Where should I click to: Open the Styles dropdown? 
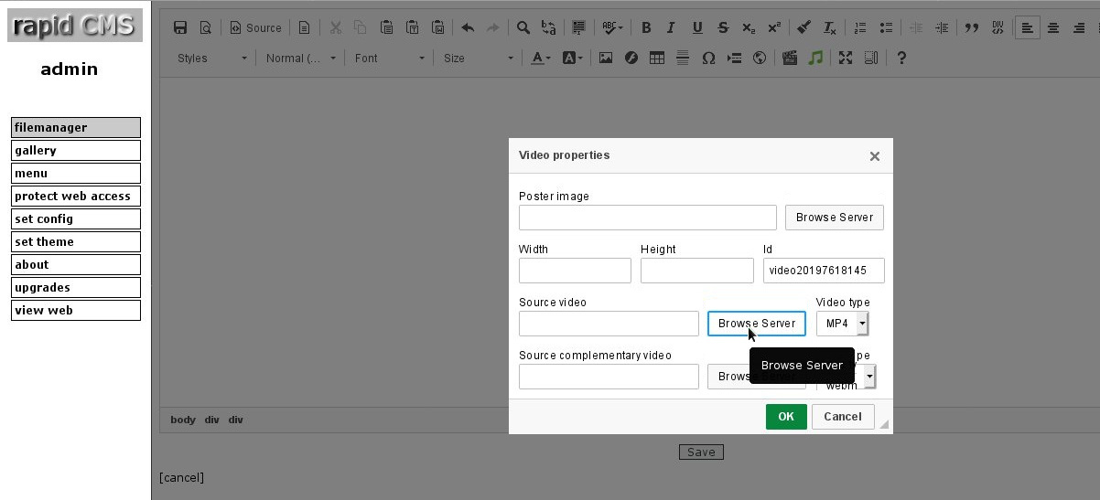click(x=212, y=58)
